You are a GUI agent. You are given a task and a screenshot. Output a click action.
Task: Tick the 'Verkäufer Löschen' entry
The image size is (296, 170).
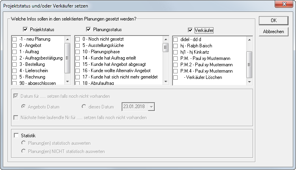(176, 77)
